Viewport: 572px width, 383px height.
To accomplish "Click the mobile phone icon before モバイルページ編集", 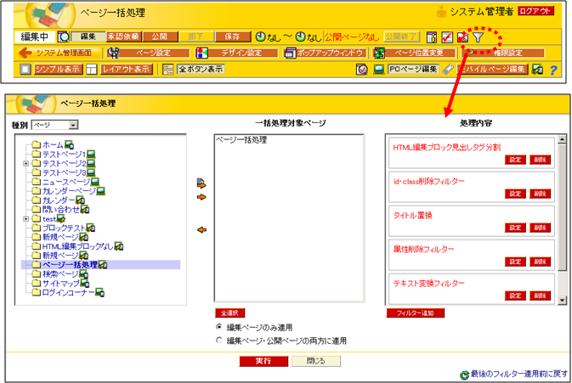I will pos(448,70).
